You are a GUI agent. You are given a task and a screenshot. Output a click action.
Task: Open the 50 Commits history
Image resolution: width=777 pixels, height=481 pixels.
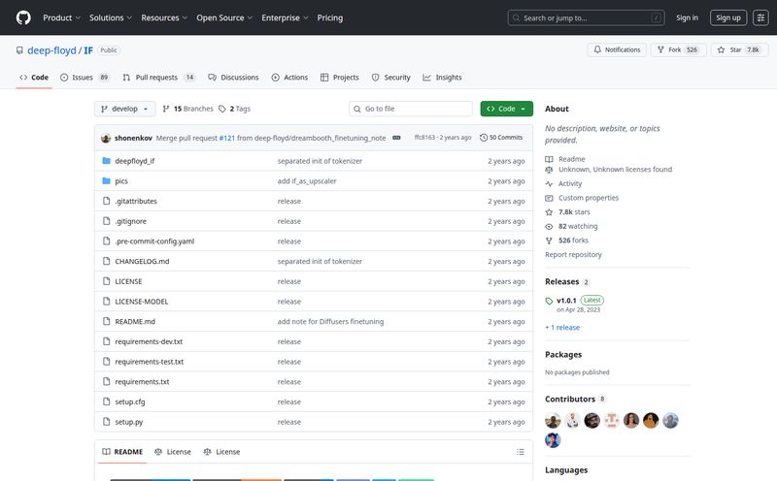(501, 138)
